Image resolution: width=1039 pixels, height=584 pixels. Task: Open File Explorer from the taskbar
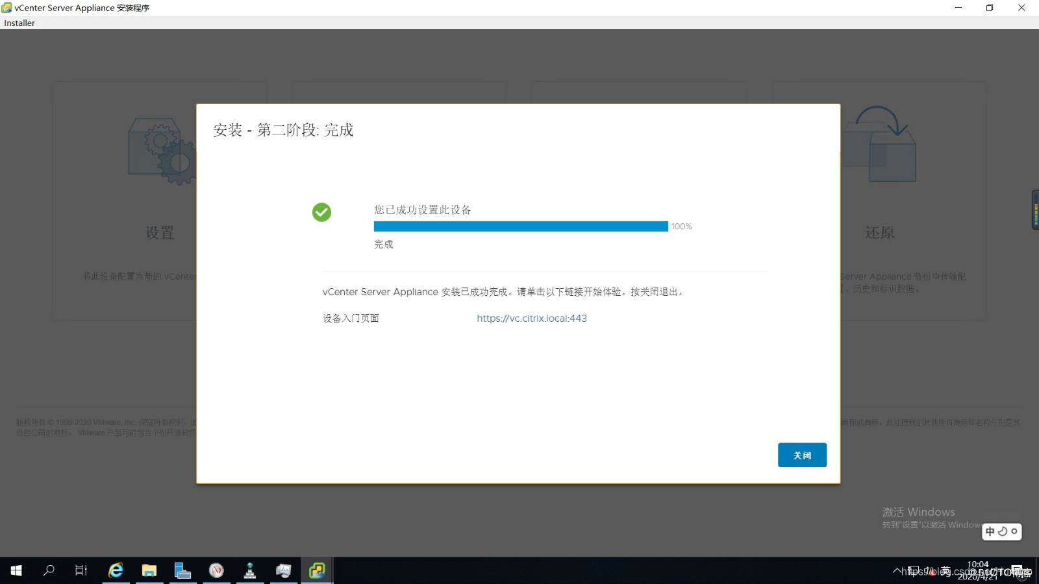(149, 570)
